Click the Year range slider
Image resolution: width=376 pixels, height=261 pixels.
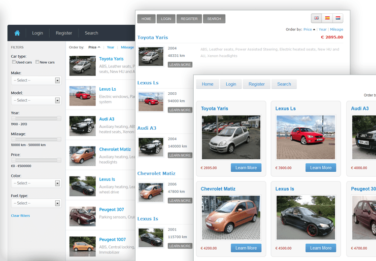(36, 118)
